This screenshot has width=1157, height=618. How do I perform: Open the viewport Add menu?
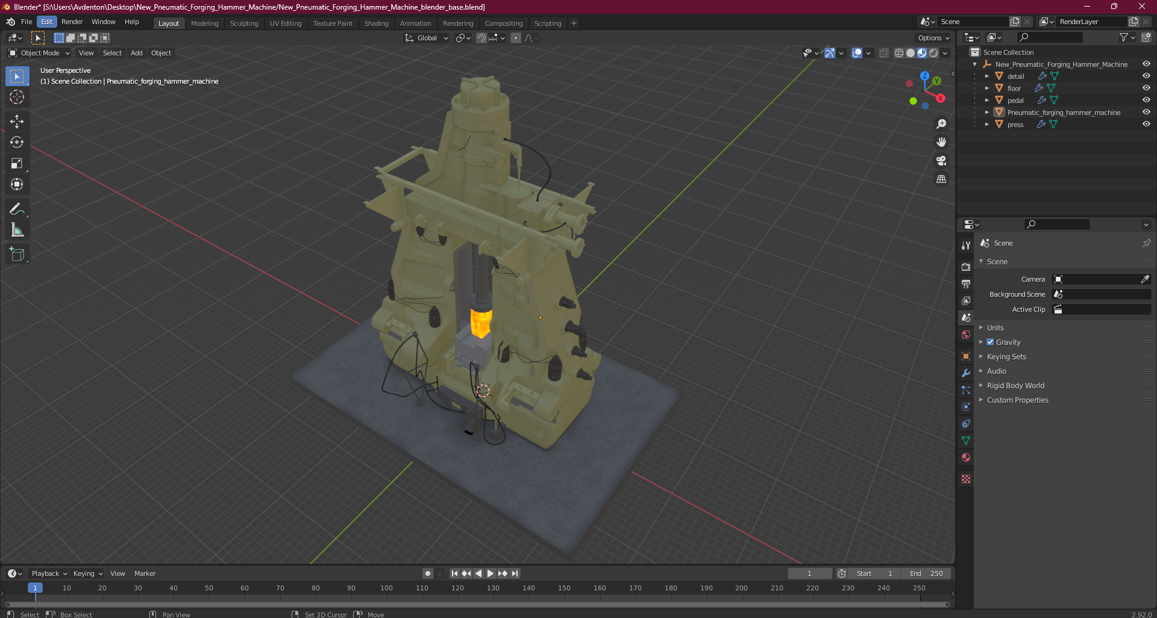coord(137,53)
